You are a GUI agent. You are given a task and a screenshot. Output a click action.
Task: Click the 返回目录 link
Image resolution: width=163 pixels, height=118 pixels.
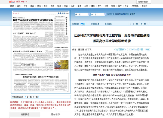pos(108,24)
